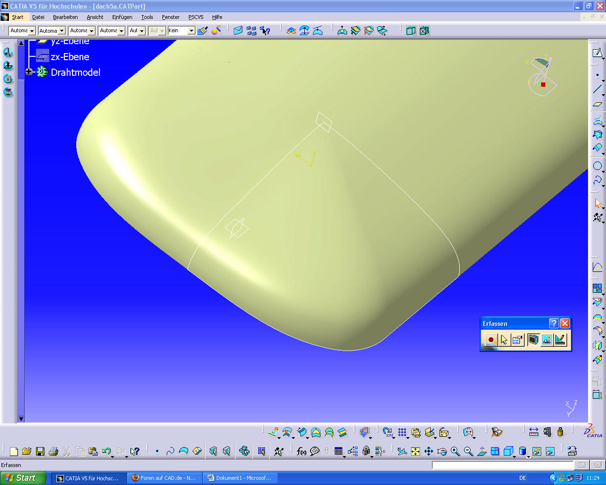Click the Fly mode airplane icon
The image size is (606, 485).
pyautogui.click(x=402, y=451)
